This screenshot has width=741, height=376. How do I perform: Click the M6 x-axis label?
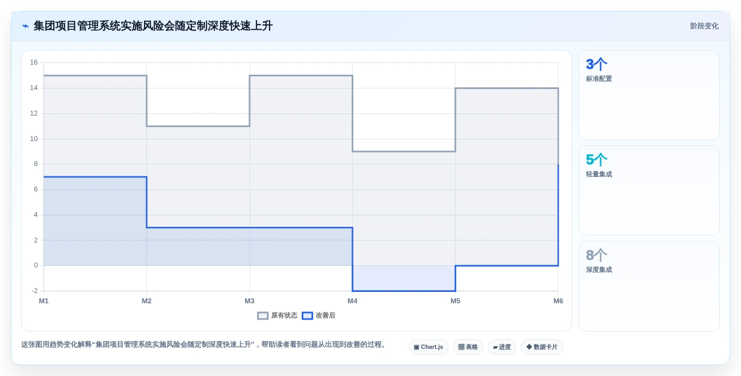[558, 301]
